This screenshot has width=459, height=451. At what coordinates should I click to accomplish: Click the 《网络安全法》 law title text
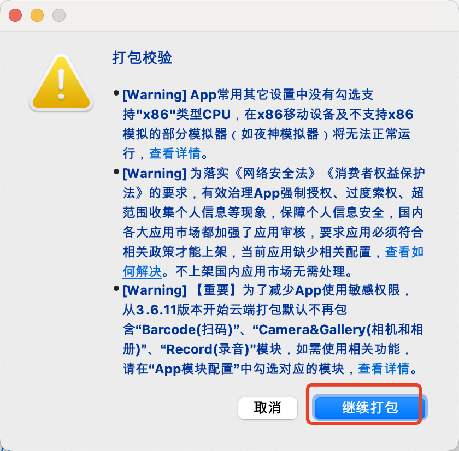275,173
